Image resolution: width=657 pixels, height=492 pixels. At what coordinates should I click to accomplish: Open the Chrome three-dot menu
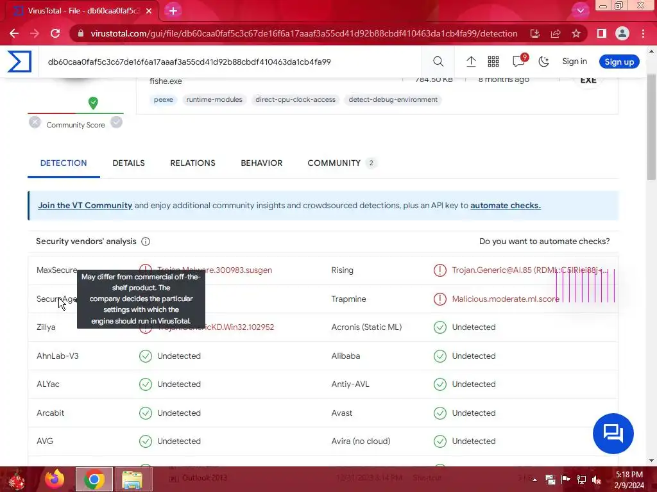coord(643,33)
